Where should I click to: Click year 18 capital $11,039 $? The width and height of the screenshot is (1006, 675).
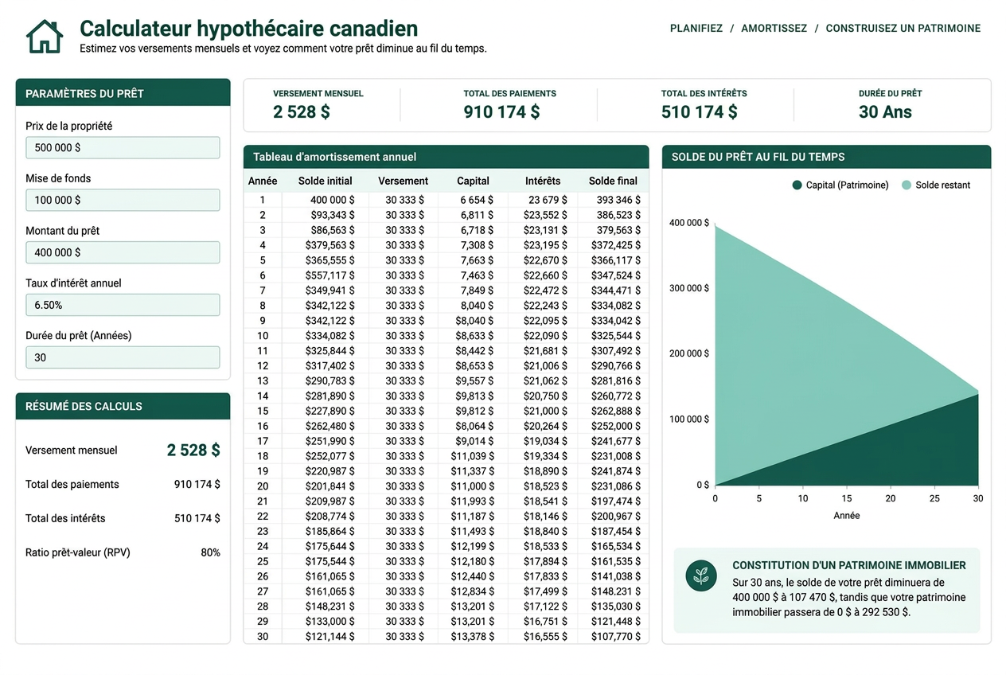pos(472,456)
